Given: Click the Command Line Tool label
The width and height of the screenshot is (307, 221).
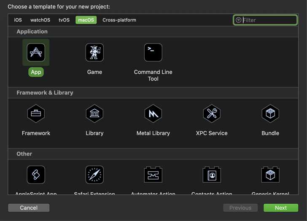Looking at the screenshot, I should (x=153, y=75).
